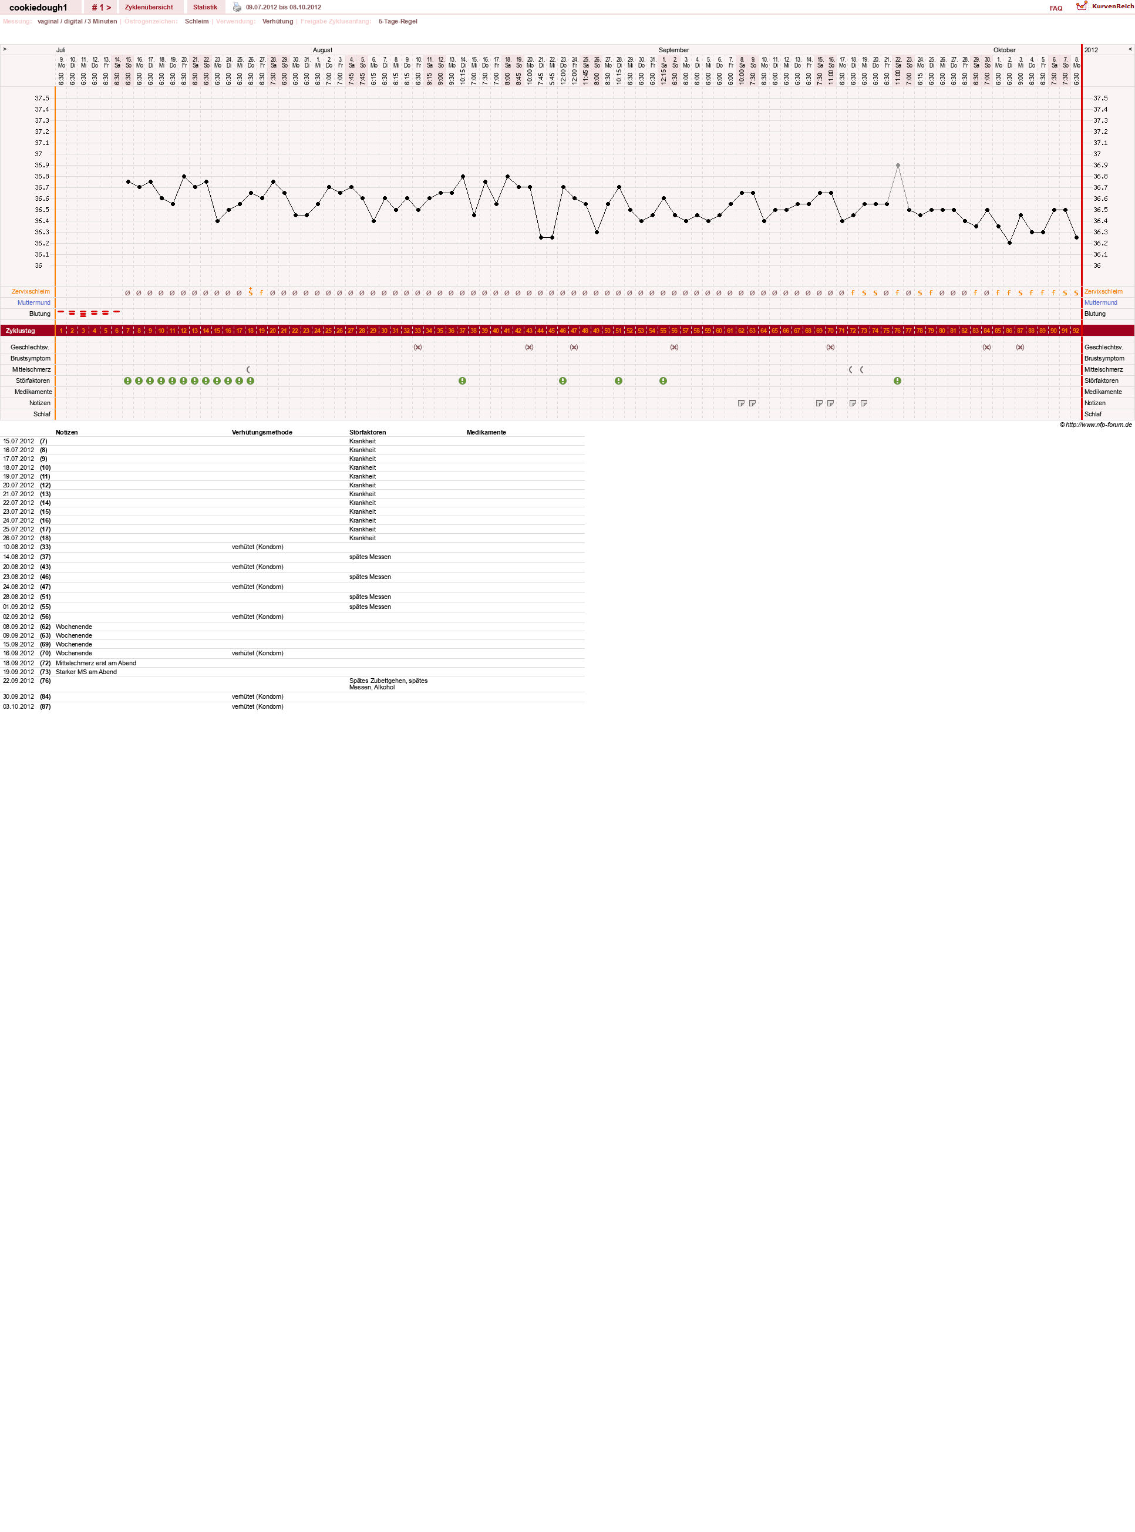Click 'Starker MS am Abend' note
This screenshot has height=1532, width=1135.
86,672
